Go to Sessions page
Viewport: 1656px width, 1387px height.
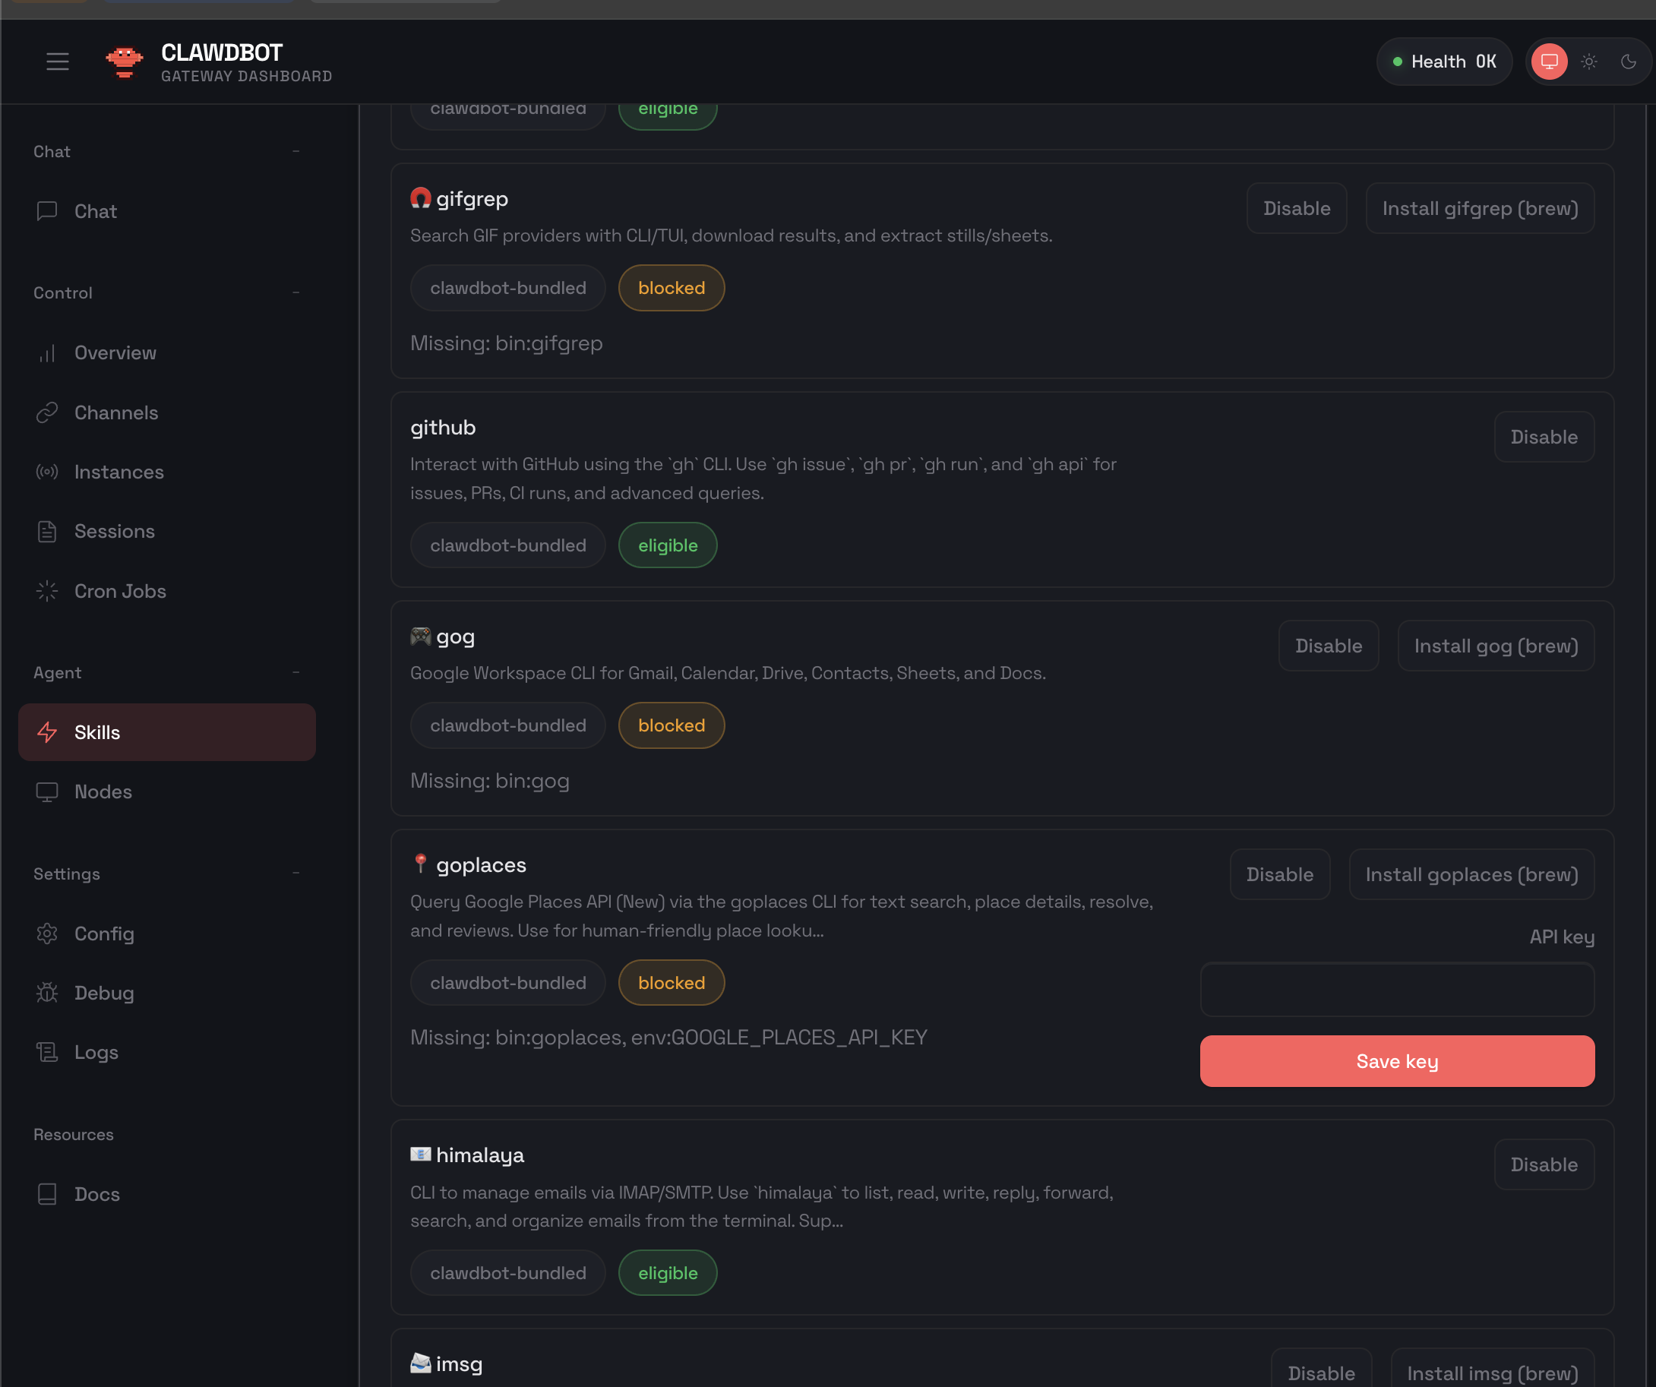[115, 532]
